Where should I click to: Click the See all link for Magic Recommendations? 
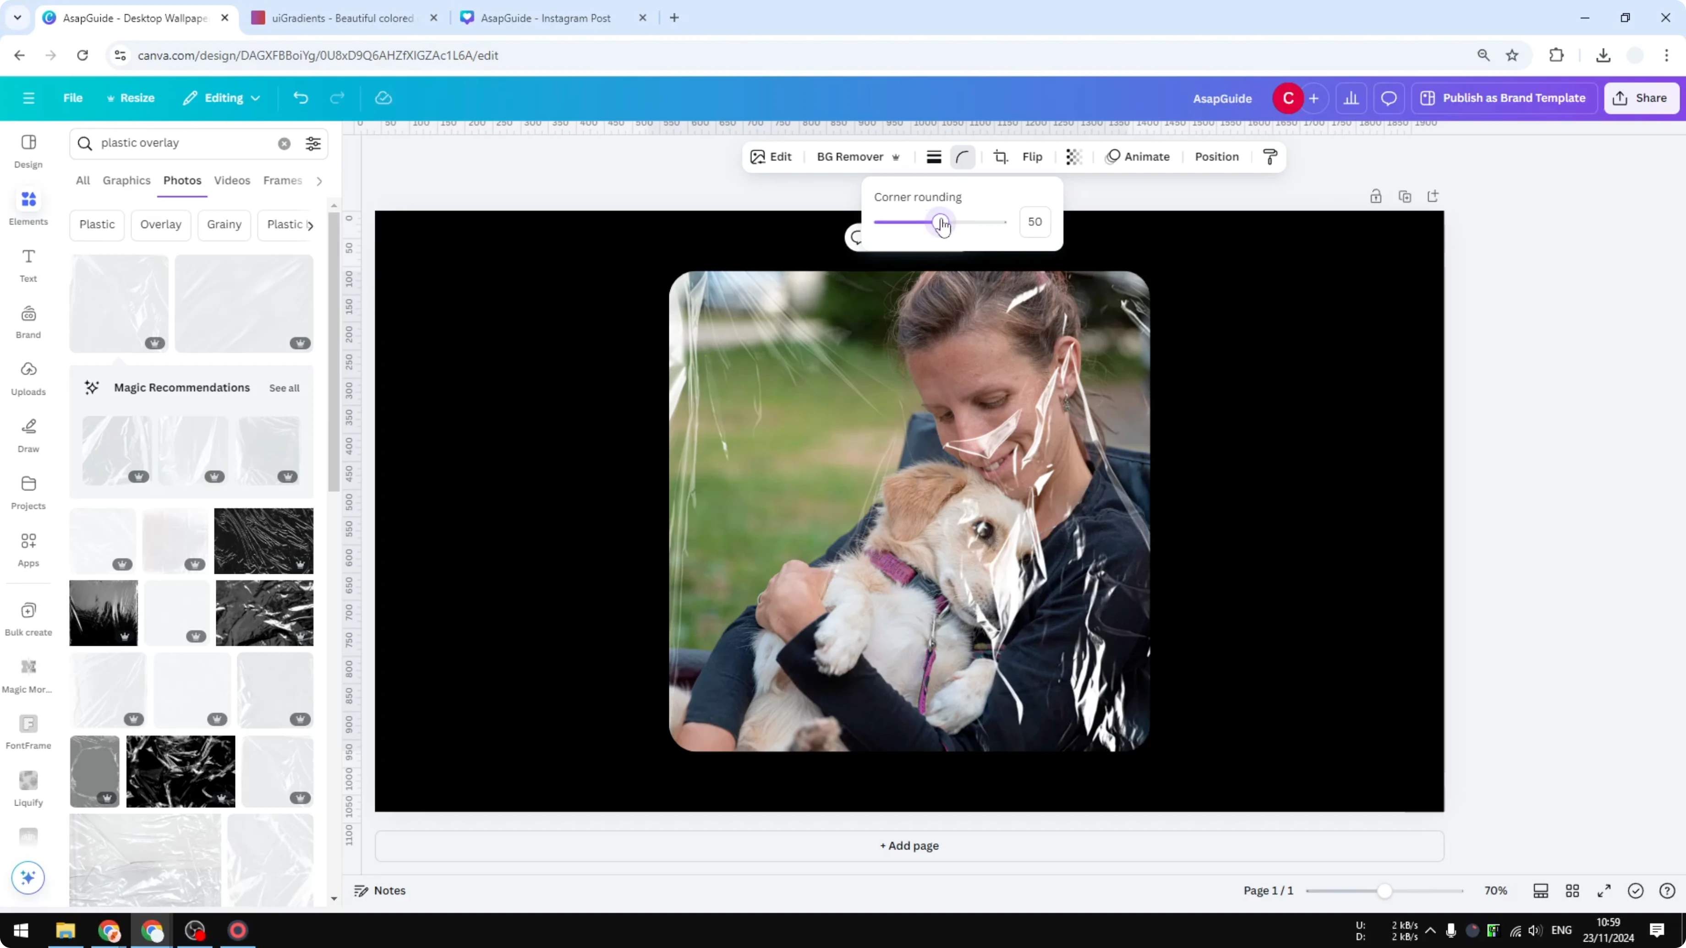[284, 387]
